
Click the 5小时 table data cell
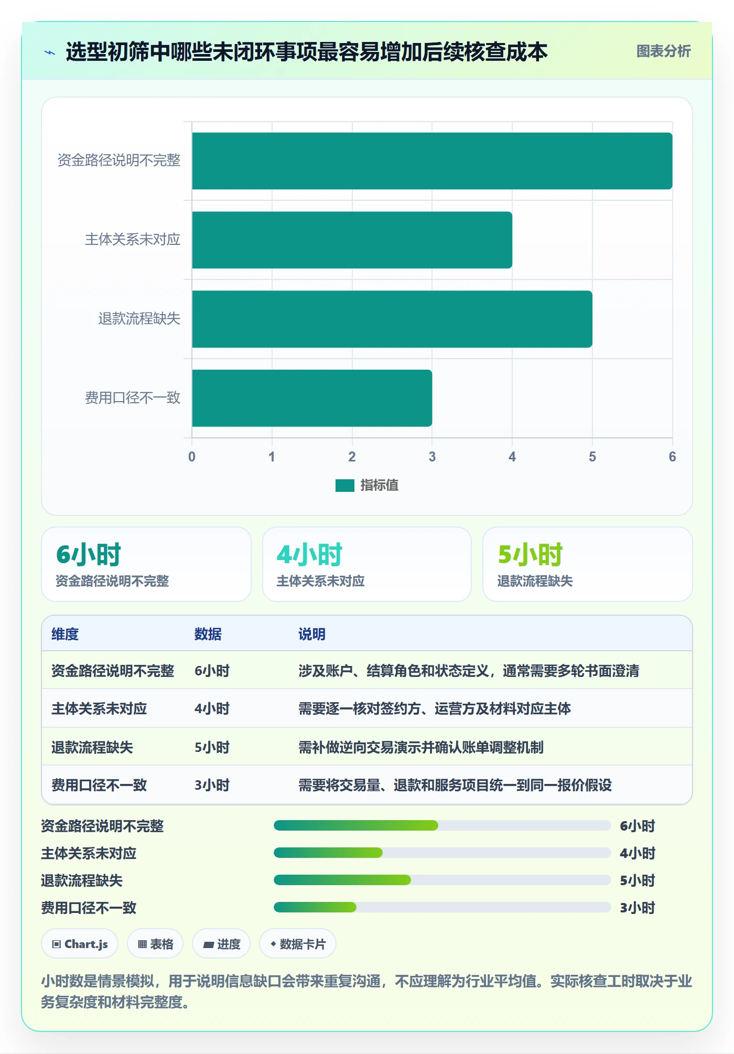212,747
